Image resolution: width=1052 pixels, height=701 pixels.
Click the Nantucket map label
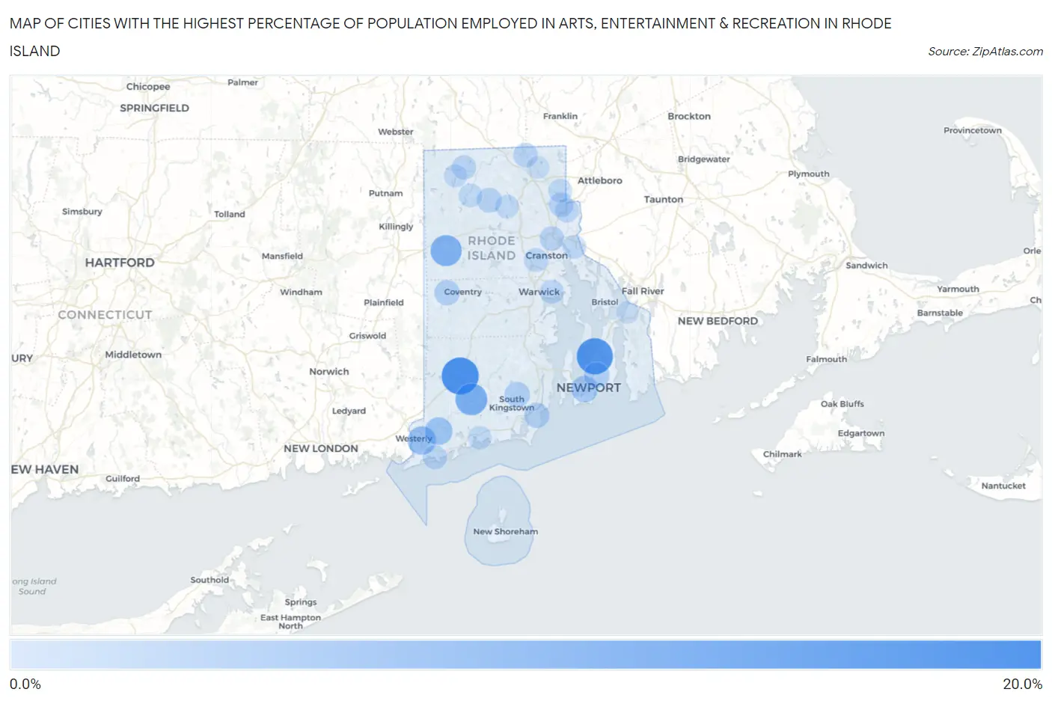(x=1003, y=486)
